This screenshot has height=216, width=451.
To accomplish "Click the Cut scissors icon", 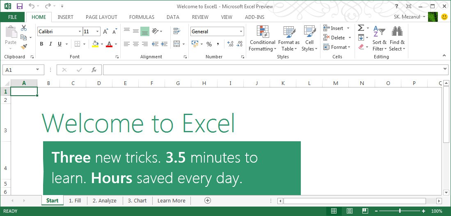I will (x=24, y=28).
